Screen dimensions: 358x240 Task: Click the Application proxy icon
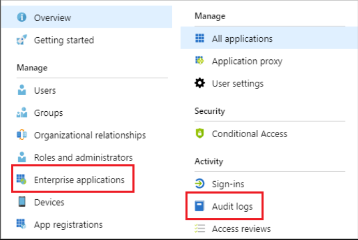[200, 61]
